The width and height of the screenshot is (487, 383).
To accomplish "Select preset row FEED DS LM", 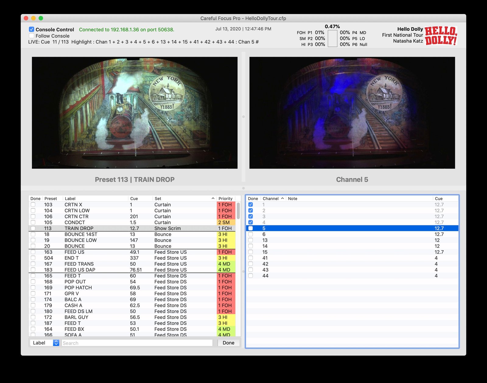I will click(132, 311).
